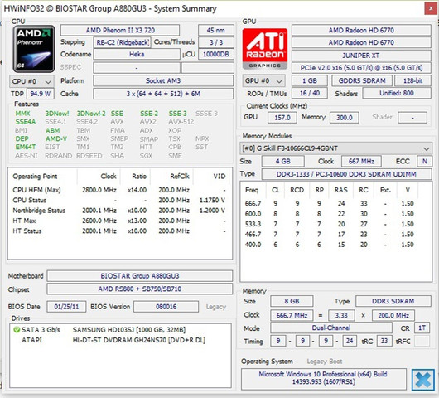Screen dimensions: 439x398
Task: Click the Dual-Channel mode field
Action: (331, 328)
